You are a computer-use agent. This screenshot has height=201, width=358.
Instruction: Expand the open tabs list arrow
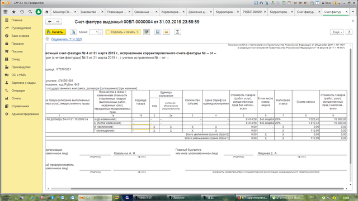click(353, 12)
